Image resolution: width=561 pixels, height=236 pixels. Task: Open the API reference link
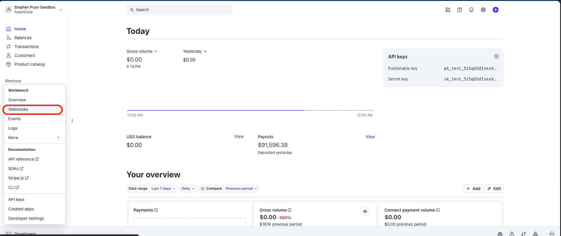[x=23, y=159]
